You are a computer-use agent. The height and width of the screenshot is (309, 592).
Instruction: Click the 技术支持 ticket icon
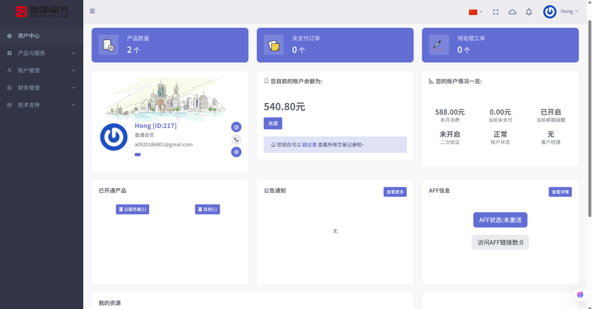pyautogui.click(x=9, y=105)
